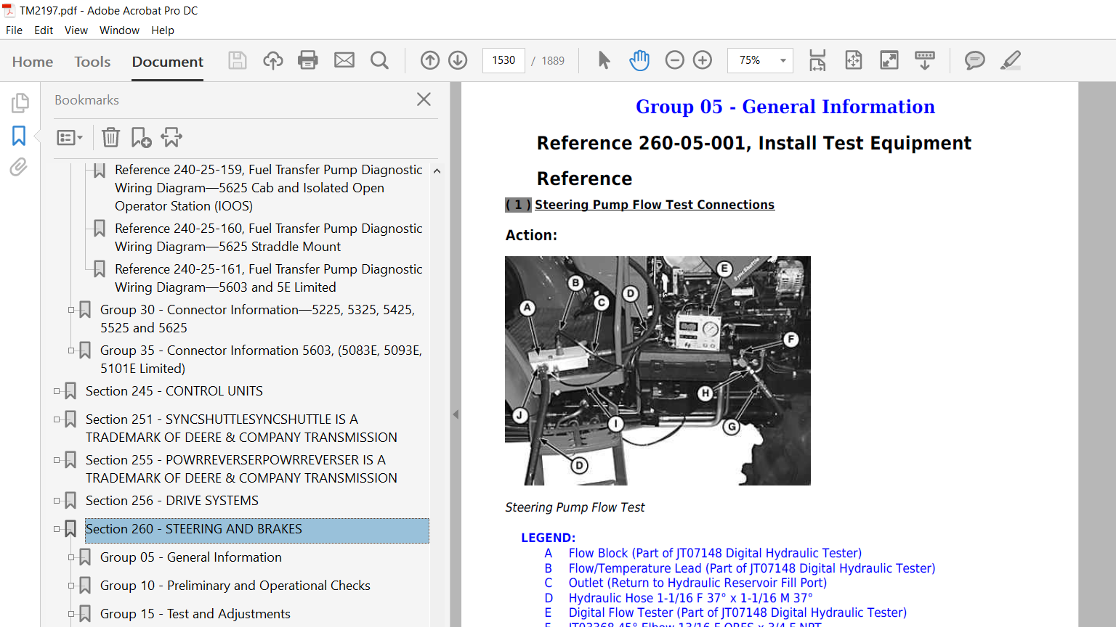Zoom in with plus icon

click(703, 60)
